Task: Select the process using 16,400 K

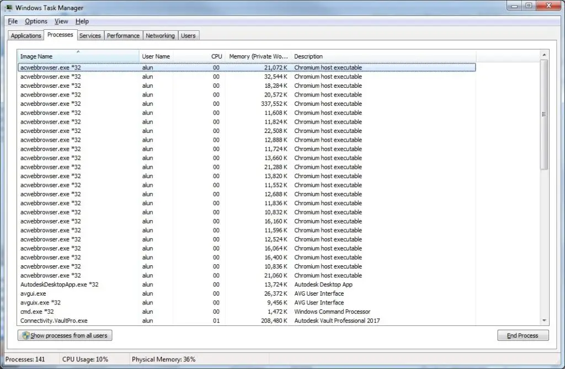Action: coord(247,258)
